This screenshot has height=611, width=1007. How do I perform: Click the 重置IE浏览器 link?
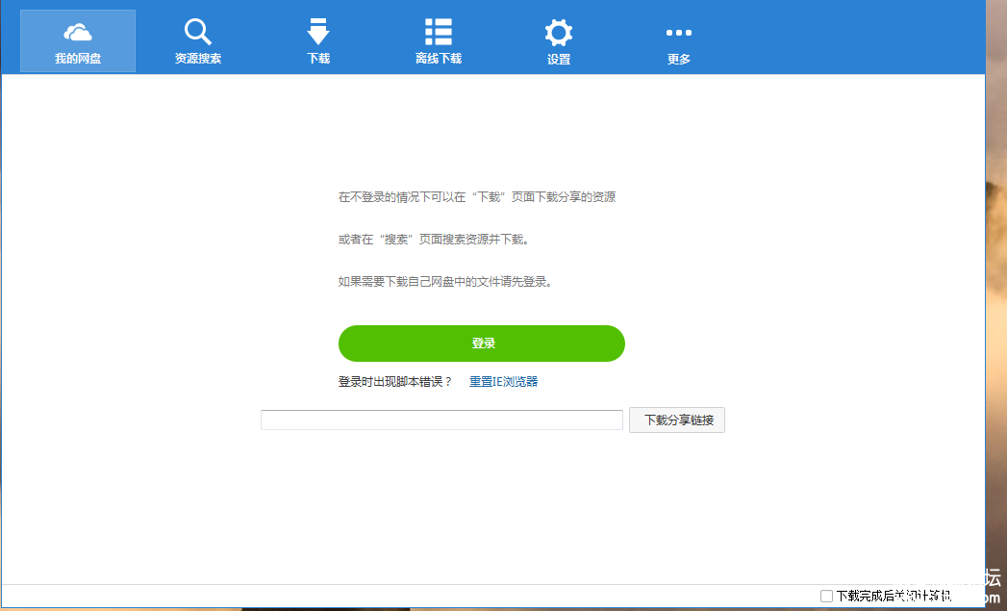point(503,382)
